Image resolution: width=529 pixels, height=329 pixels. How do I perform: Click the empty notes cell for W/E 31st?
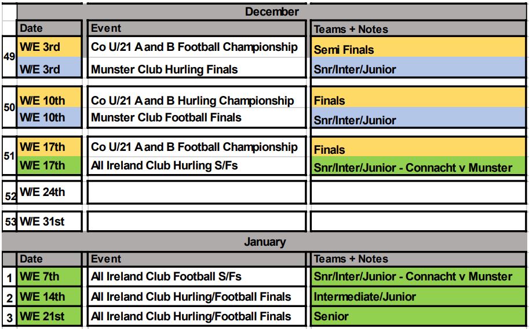(418, 221)
